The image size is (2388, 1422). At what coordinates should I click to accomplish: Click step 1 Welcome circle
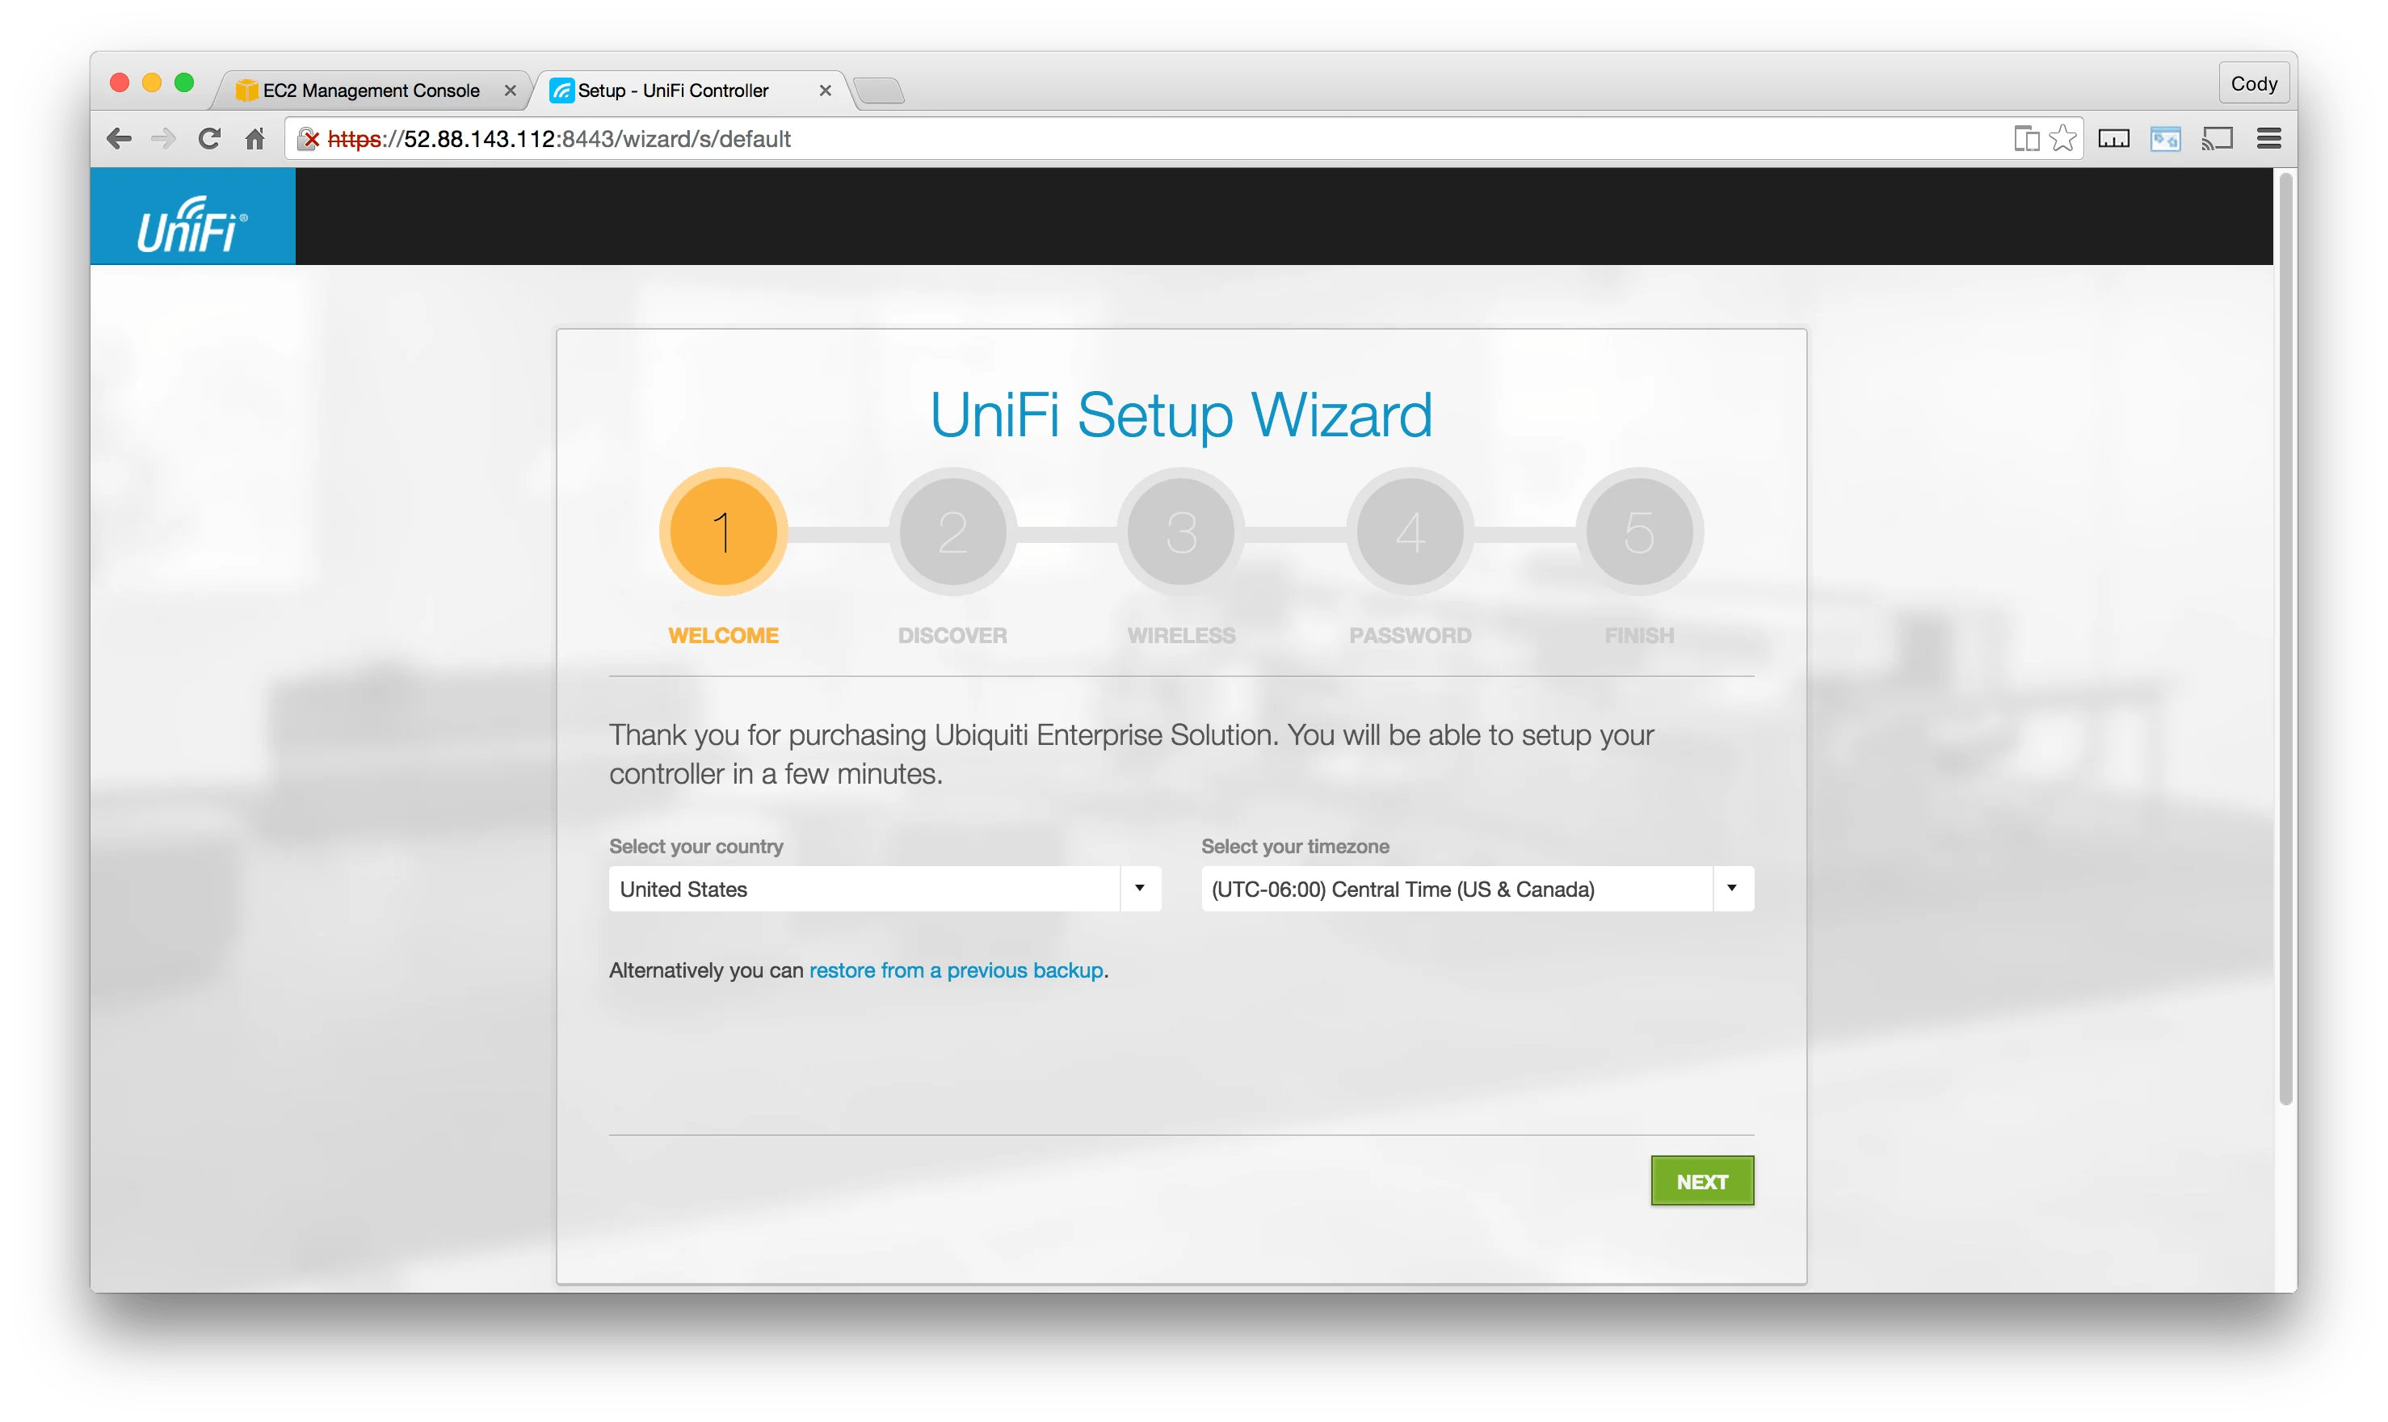click(x=723, y=532)
